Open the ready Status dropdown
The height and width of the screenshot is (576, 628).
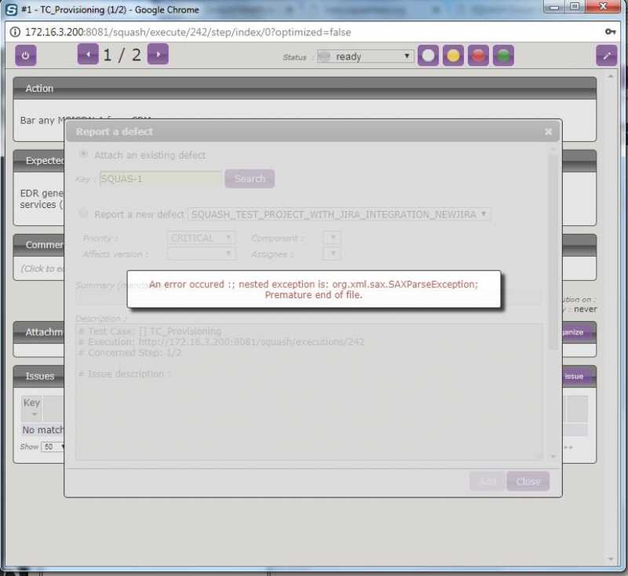click(x=365, y=56)
